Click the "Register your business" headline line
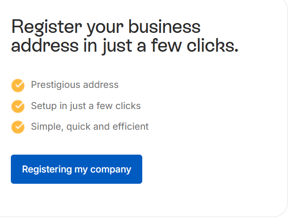The width and height of the screenshot is (293, 219). pos(106,27)
